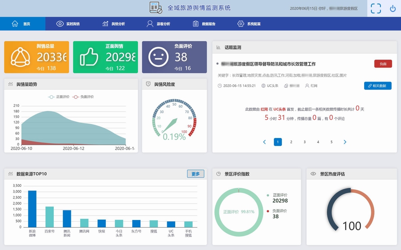Toggle 负面评价 legend in trend chart
The width and height of the screenshot is (401, 250).
[83, 97]
